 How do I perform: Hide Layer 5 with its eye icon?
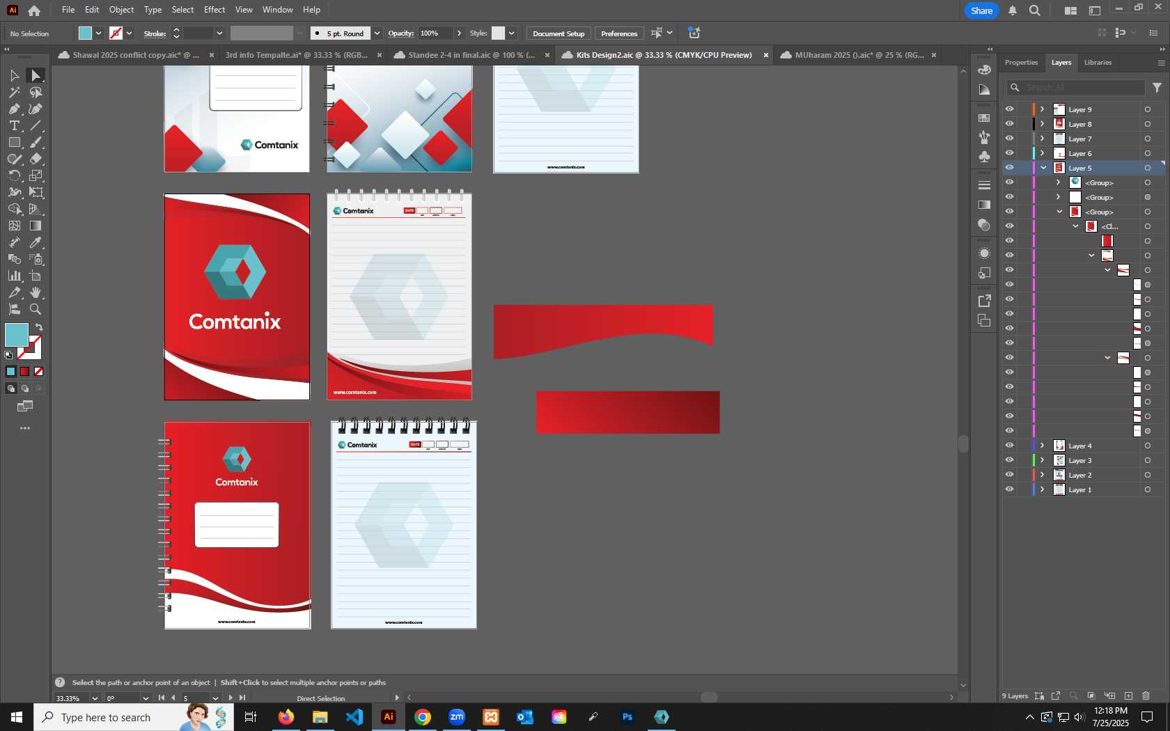click(x=1009, y=168)
